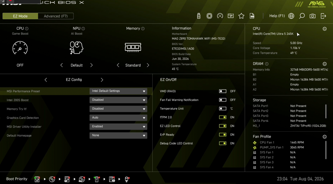The width and height of the screenshot is (333, 184).
Task: Disable EZ LED Control switch
Action: pyautogui.click(x=222, y=126)
